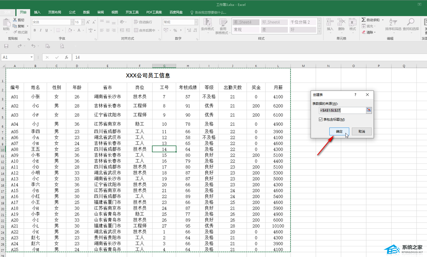Image resolution: width=427 pixels, height=257 pixels.
Task: Toggle Italic formatting button
Action: pos(40,30)
